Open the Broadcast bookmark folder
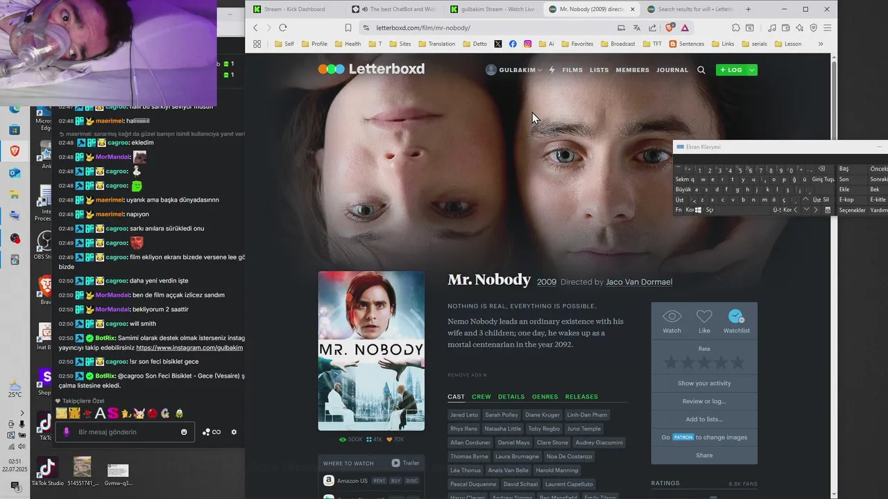888x499 pixels. click(x=617, y=44)
